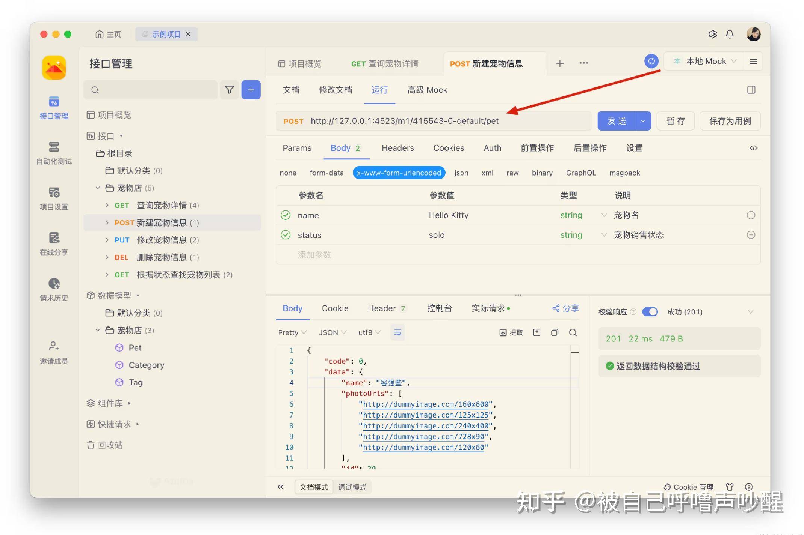This screenshot has width=804, height=535.
Task: Open the type dropdown for status row
Action: tap(604, 235)
